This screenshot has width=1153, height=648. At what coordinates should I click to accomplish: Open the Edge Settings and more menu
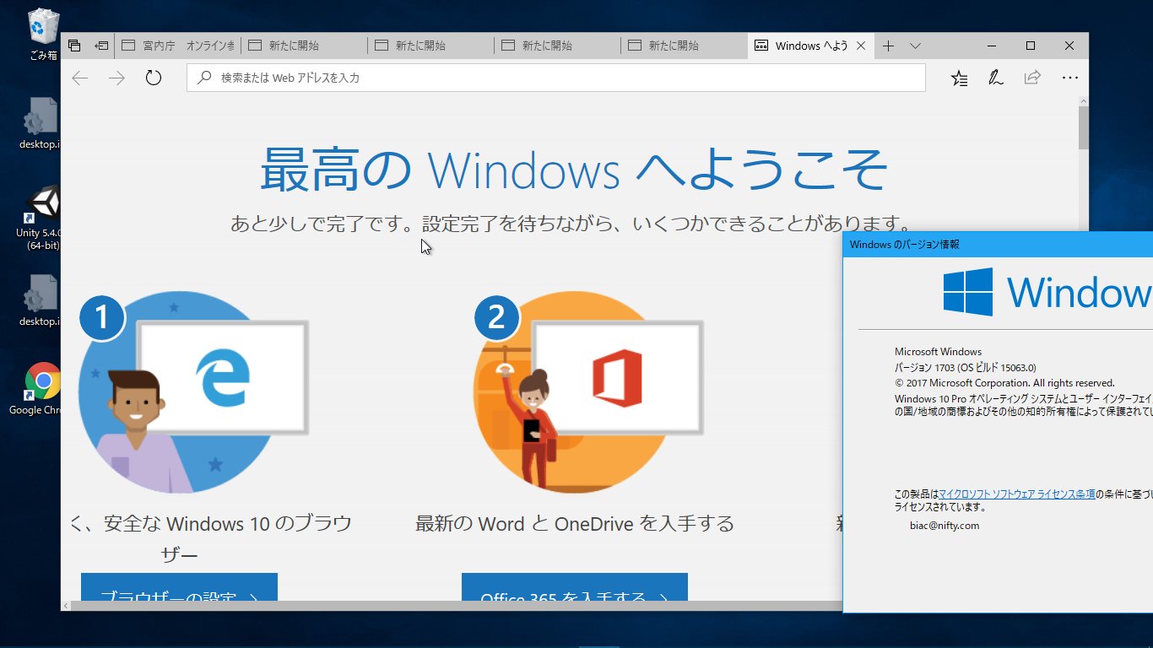[x=1070, y=78]
